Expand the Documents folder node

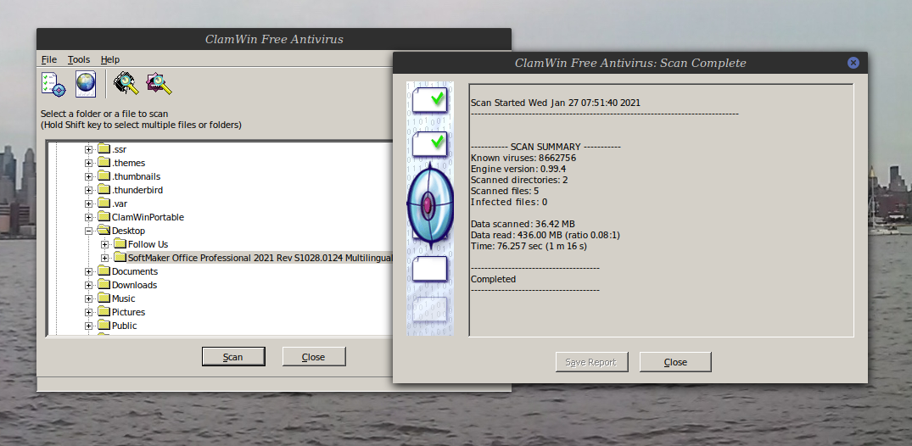pyautogui.click(x=88, y=271)
